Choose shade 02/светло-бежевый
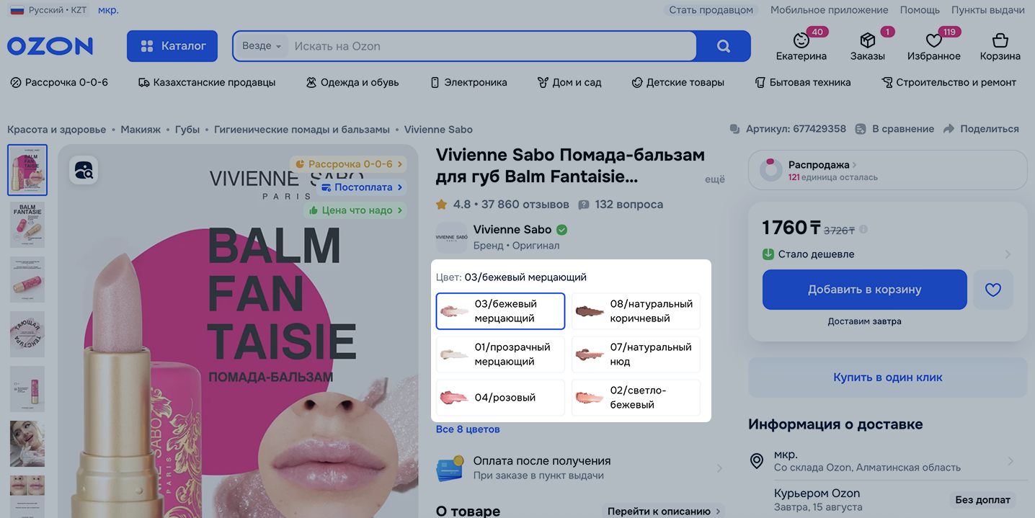This screenshot has height=518, width=1035. (636, 398)
